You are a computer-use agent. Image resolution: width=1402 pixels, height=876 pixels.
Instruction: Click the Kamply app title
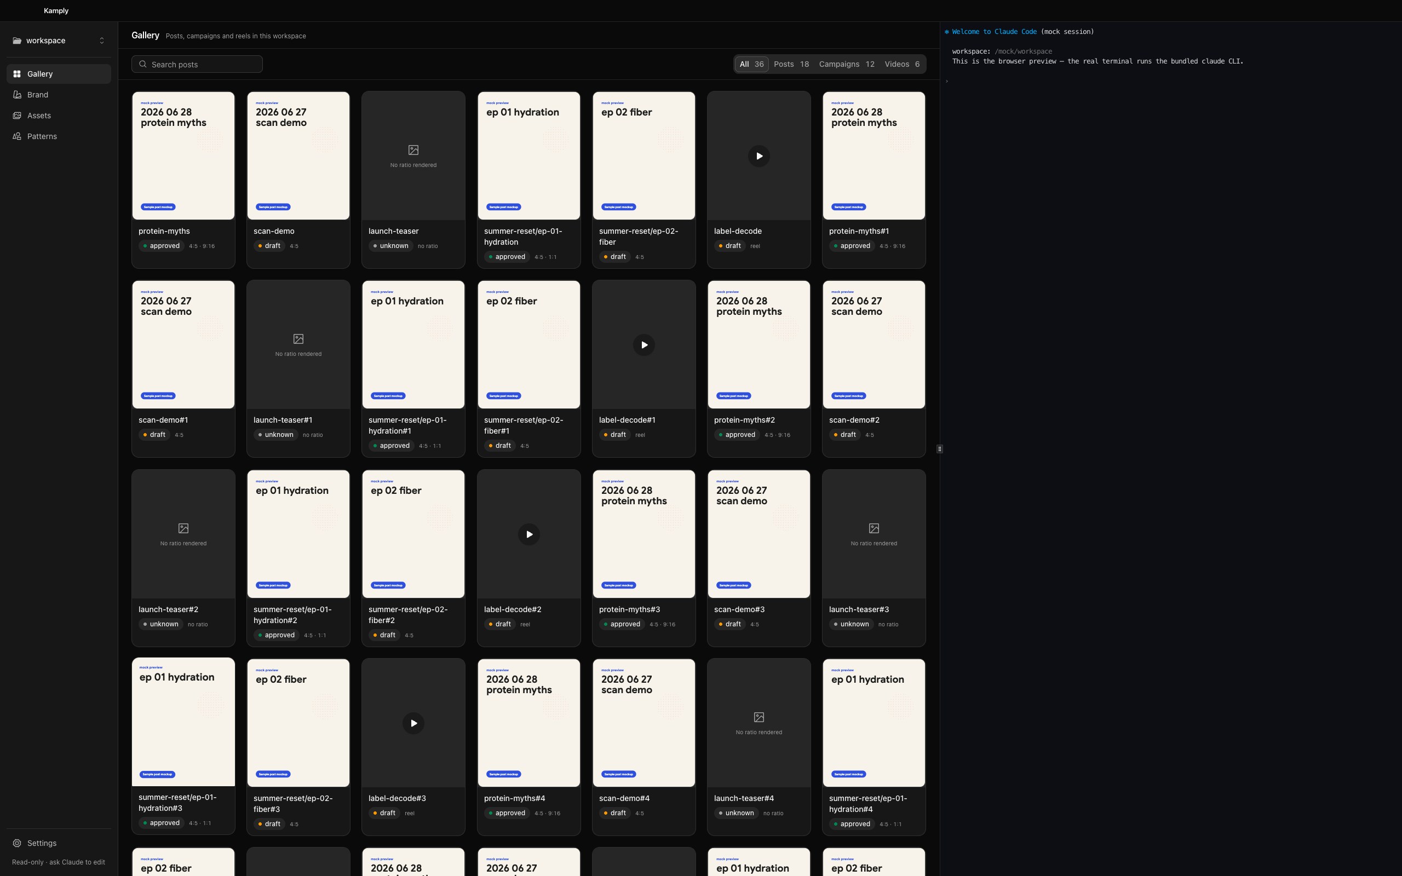pos(56,10)
